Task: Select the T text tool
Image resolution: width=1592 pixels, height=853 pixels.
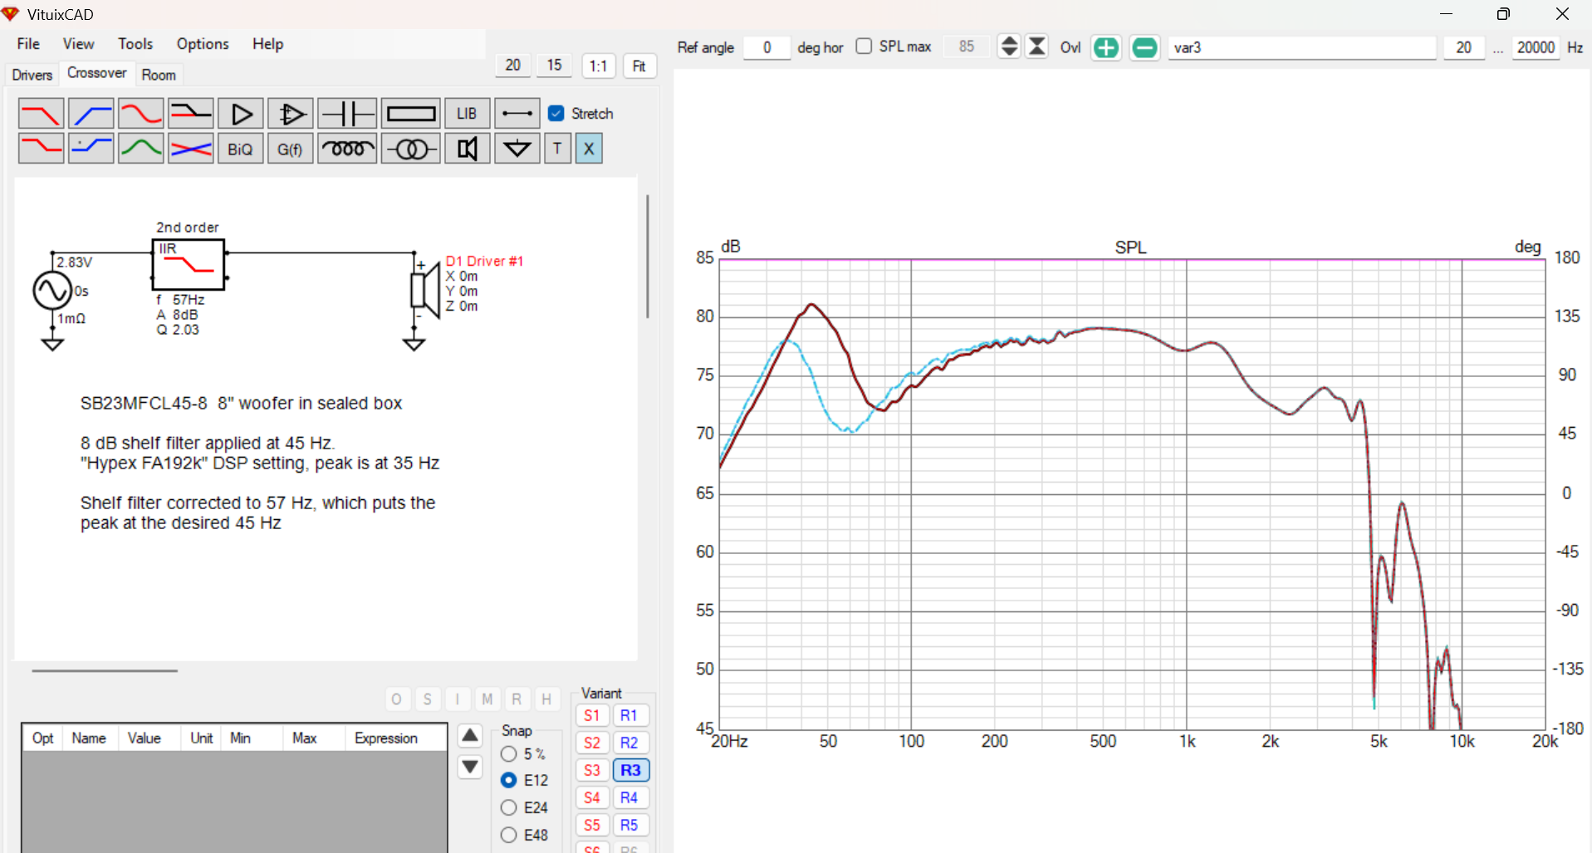Action: coord(557,149)
